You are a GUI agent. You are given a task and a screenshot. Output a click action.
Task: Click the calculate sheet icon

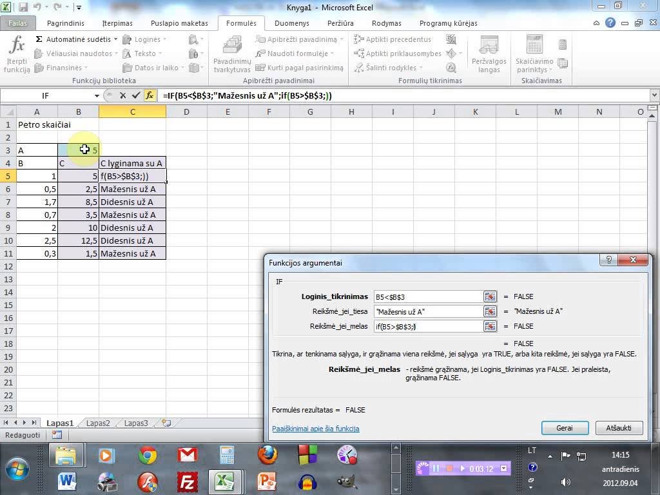(563, 63)
